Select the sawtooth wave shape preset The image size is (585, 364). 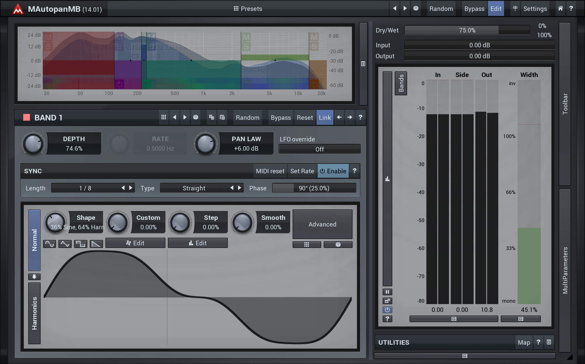click(96, 244)
